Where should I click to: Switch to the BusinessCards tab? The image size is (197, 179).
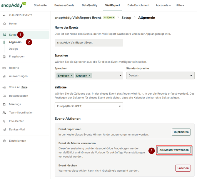tap(64, 5)
